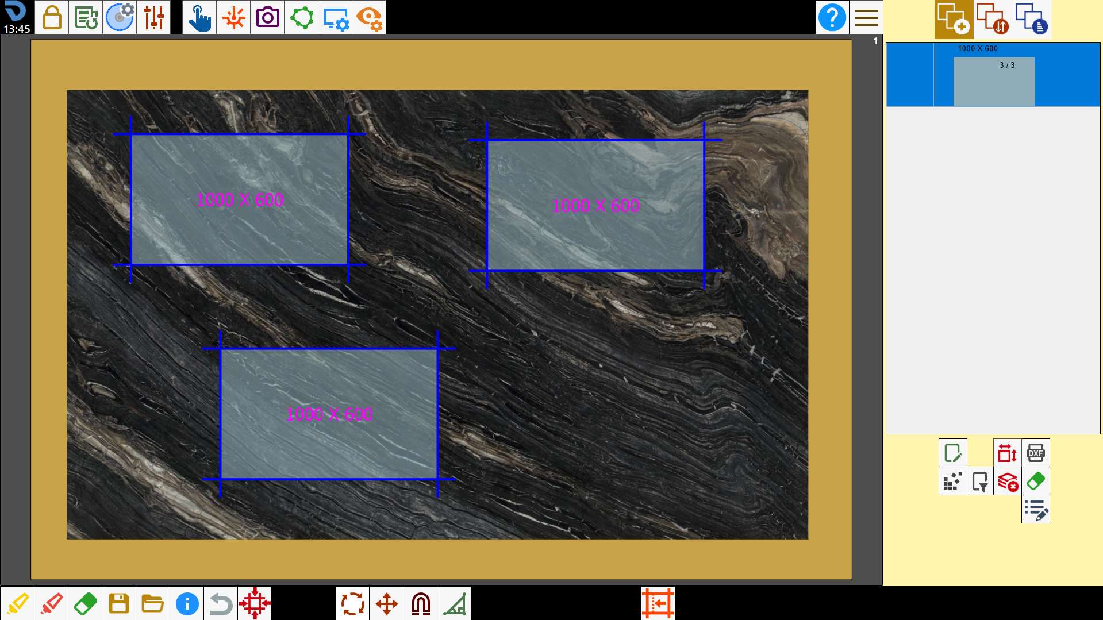
Task: Click the save floppy disk icon
Action: (x=119, y=603)
